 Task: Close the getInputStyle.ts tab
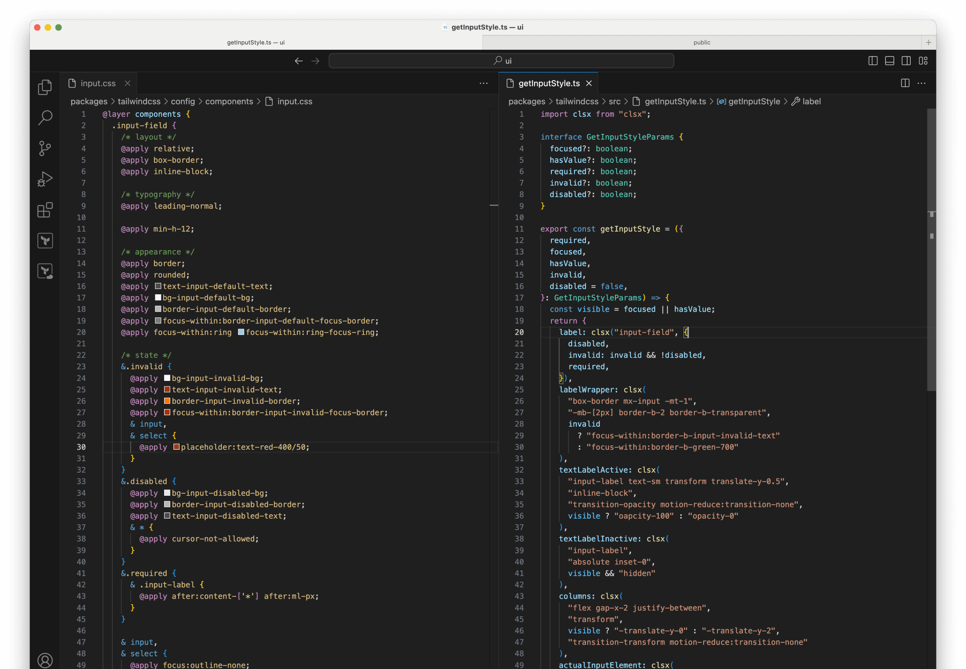589,83
